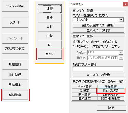Click 室マスターの削除 button

pos(98,30)
